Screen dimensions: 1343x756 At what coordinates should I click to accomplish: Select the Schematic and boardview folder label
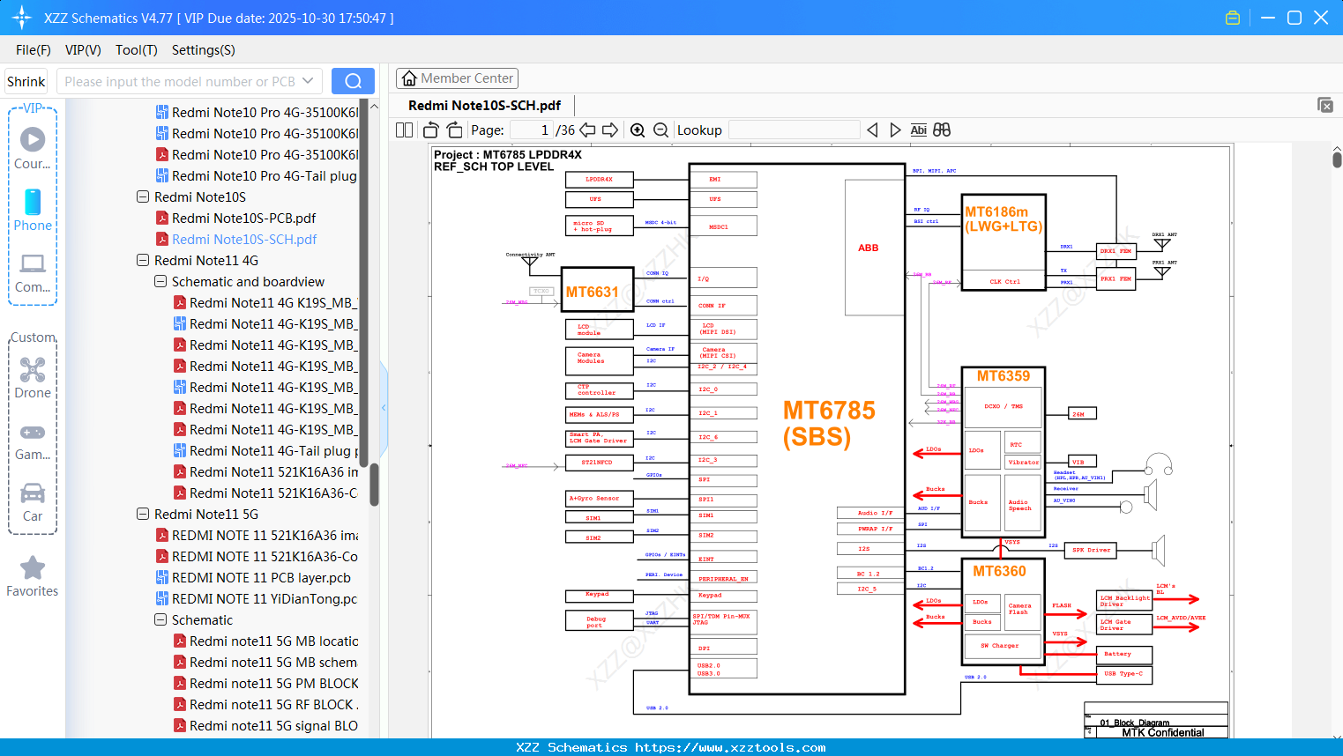pyautogui.click(x=248, y=281)
